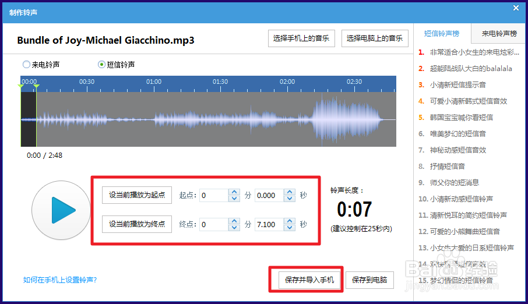Switch to the 来电铃声榜 tab

pyautogui.click(x=499, y=33)
